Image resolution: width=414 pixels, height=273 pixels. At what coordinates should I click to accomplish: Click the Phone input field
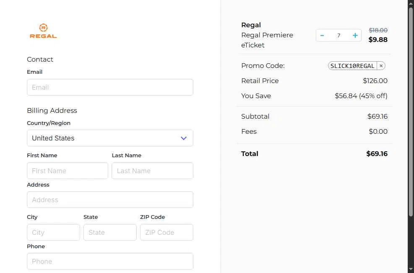pos(110,261)
